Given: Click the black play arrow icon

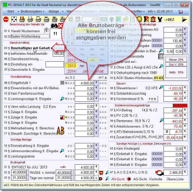Looking at the screenshot, I should (184, 19).
